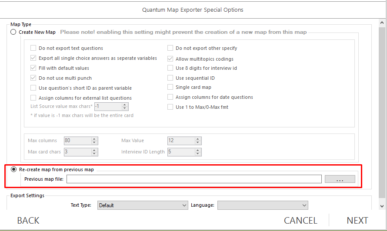Toggle Export all single choice answers checkbox
Screen dimensions: 387x231
(33, 58)
